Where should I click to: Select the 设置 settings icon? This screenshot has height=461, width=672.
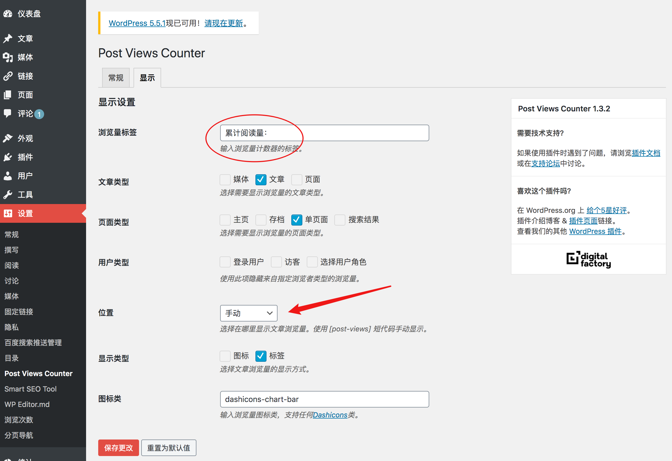pos(8,213)
